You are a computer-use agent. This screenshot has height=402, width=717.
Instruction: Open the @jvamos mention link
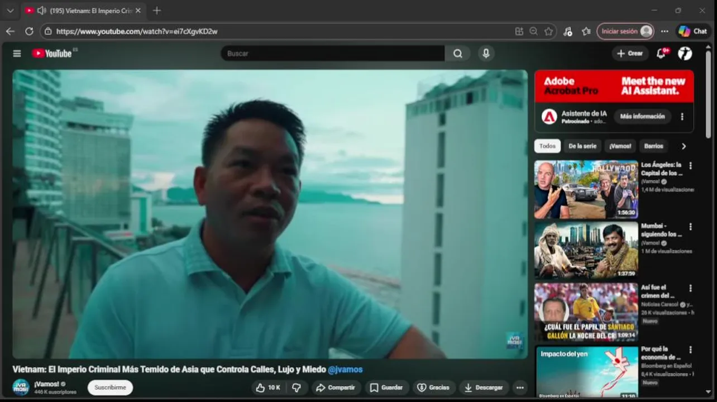345,370
